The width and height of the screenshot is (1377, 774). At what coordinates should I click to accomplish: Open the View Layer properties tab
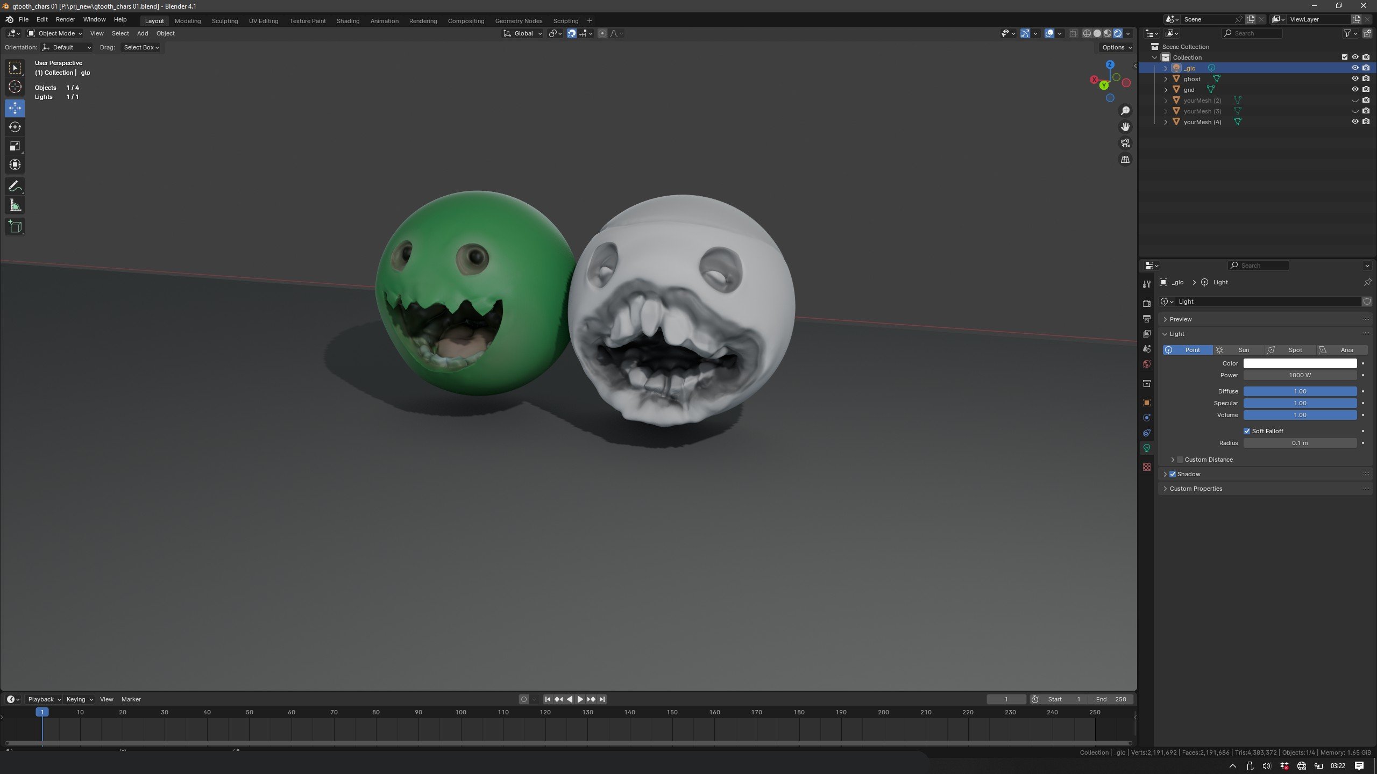(1146, 333)
